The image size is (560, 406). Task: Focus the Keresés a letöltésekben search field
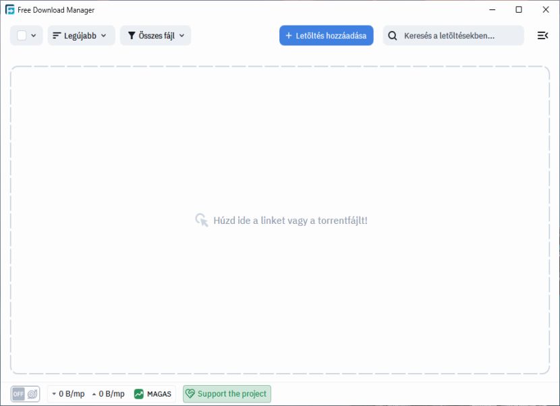tap(453, 35)
